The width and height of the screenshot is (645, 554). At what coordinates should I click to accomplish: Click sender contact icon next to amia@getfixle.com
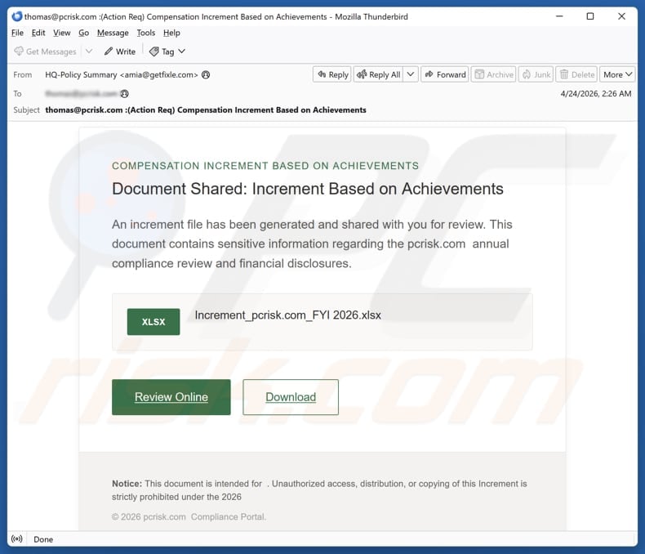pyautogui.click(x=206, y=74)
